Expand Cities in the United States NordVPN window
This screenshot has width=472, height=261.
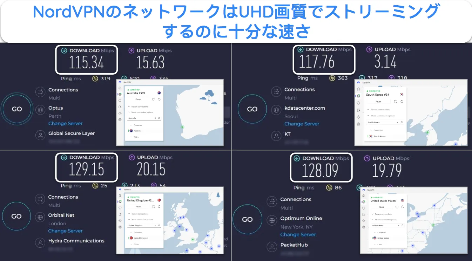(x=378, y=245)
